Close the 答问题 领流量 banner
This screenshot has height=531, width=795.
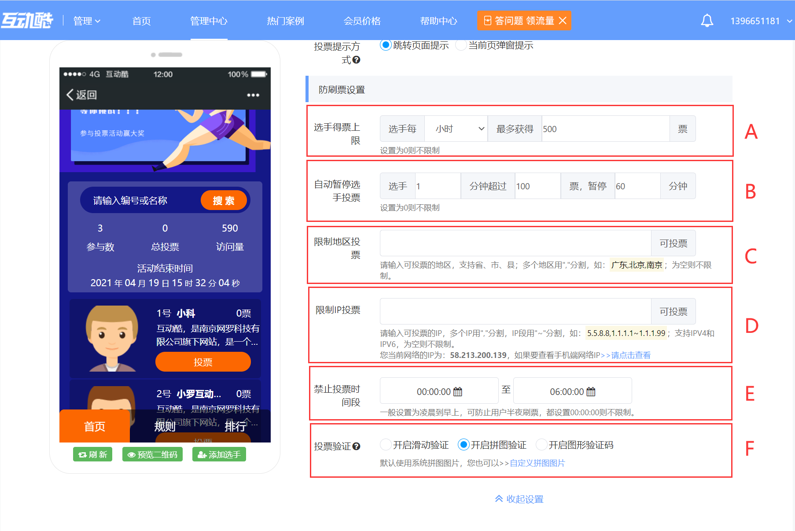click(x=563, y=21)
